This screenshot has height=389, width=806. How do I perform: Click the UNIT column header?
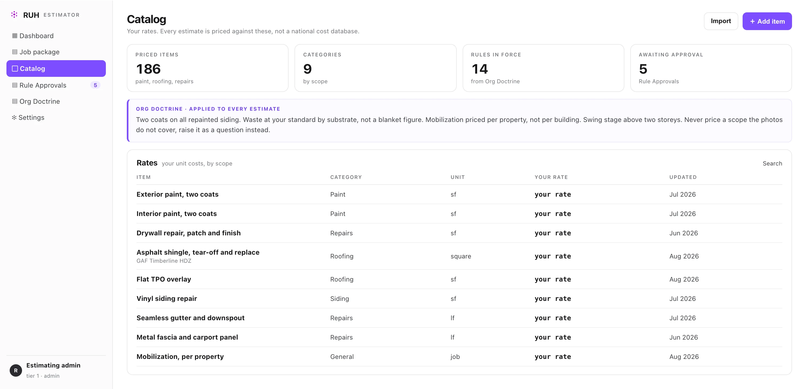(458, 177)
